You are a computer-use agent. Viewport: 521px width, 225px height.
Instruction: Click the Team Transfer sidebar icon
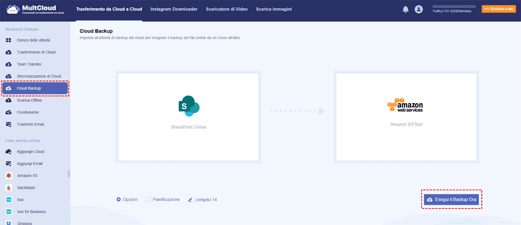(9, 64)
